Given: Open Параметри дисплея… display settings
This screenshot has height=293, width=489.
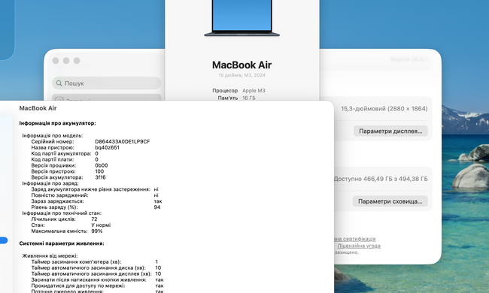Looking at the screenshot, I should pyautogui.click(x=390, y=131).
